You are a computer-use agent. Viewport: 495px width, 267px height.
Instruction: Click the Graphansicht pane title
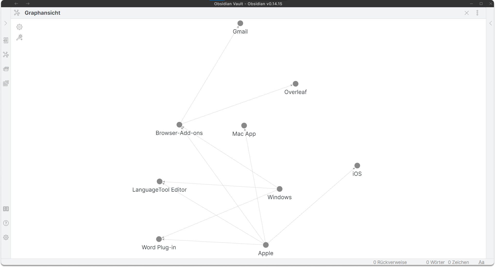(x=42, y=13)
